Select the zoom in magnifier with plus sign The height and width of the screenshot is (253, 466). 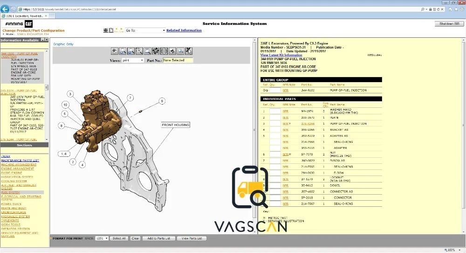coord(123,51)
